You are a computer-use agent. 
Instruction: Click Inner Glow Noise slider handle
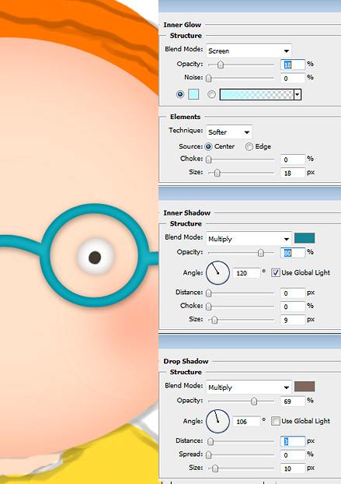tap(209, 78)
